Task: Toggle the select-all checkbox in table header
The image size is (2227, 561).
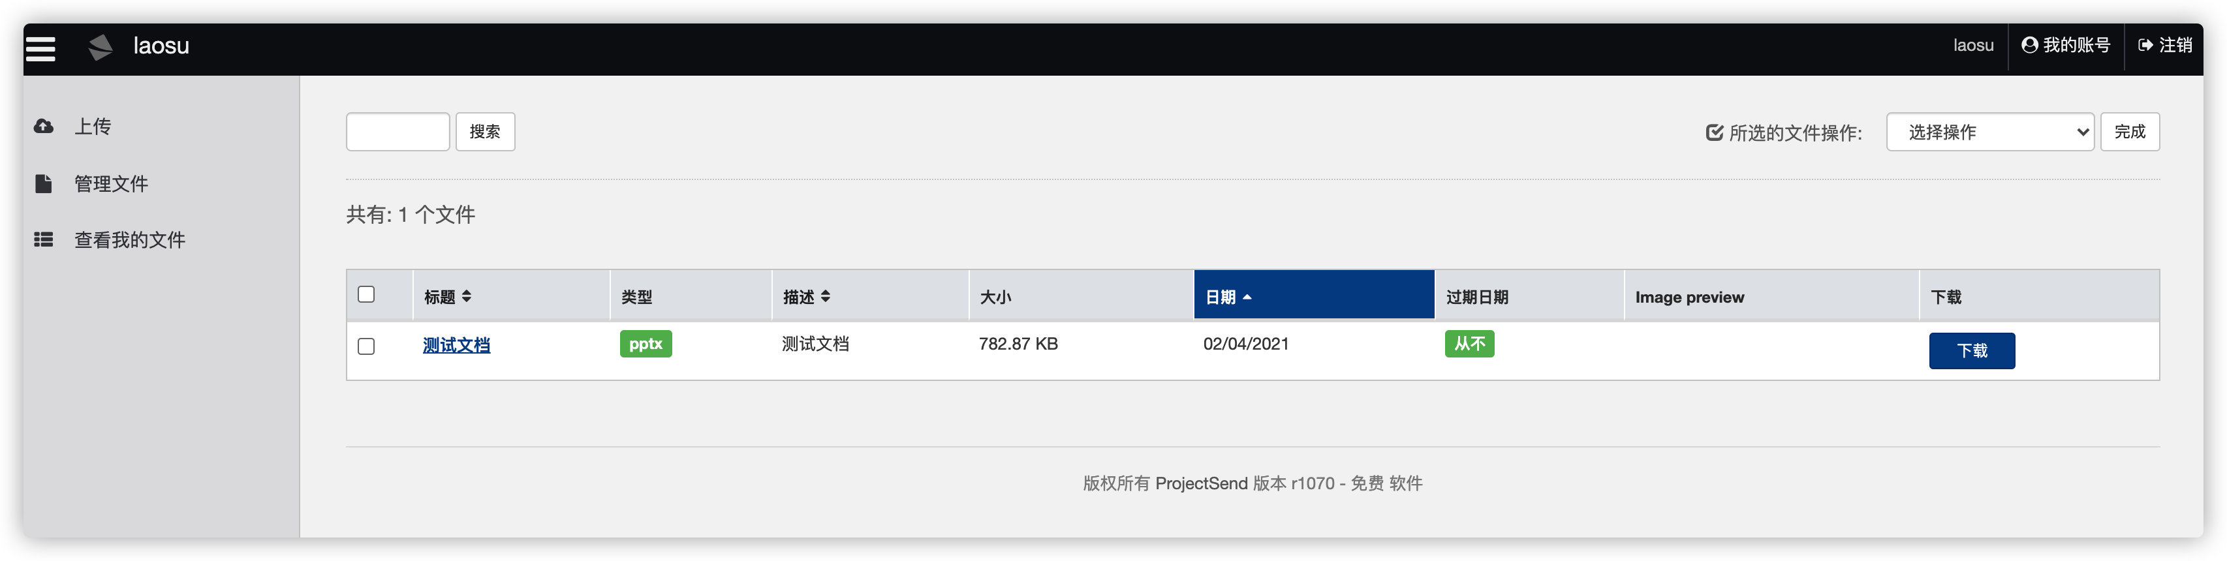Action: (367, 294)
